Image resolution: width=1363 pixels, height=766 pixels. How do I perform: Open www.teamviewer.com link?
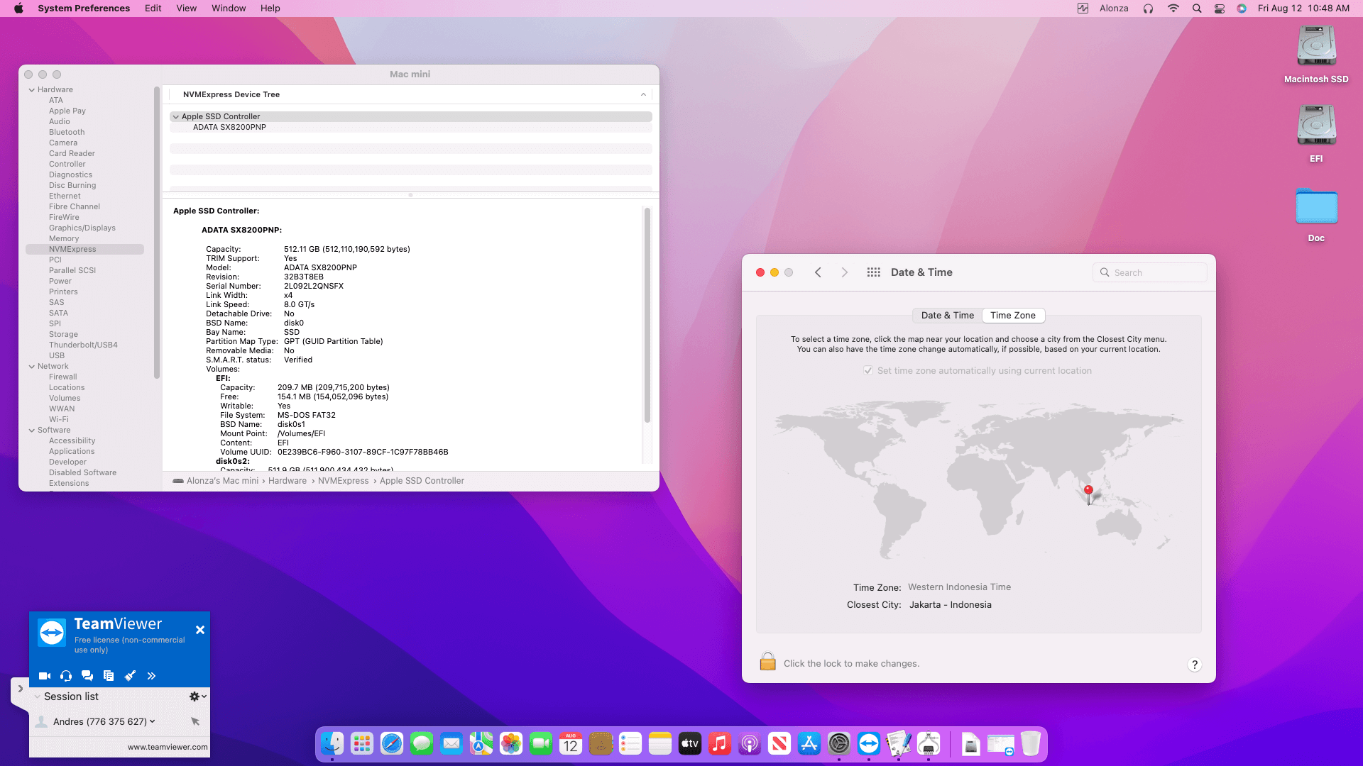tap(168, 747)
